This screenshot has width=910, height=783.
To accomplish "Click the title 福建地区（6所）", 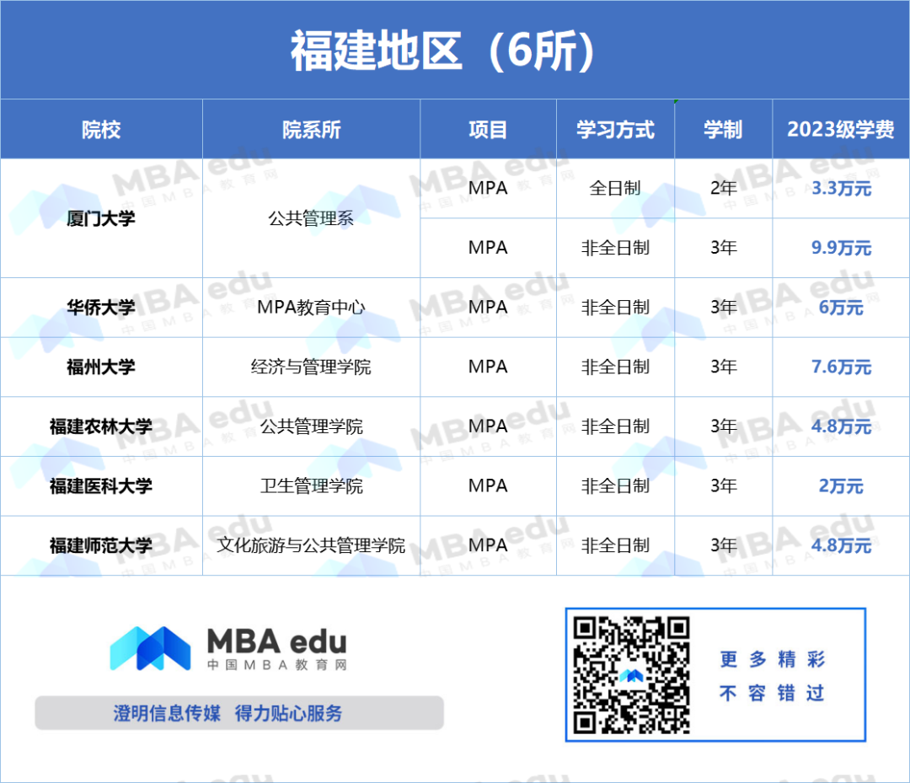I will [443, 51].
